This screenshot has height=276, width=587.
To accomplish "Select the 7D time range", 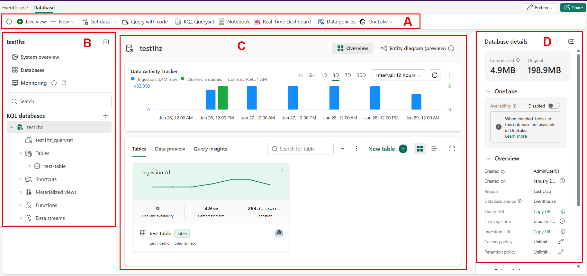I will (x=348, y=75).
